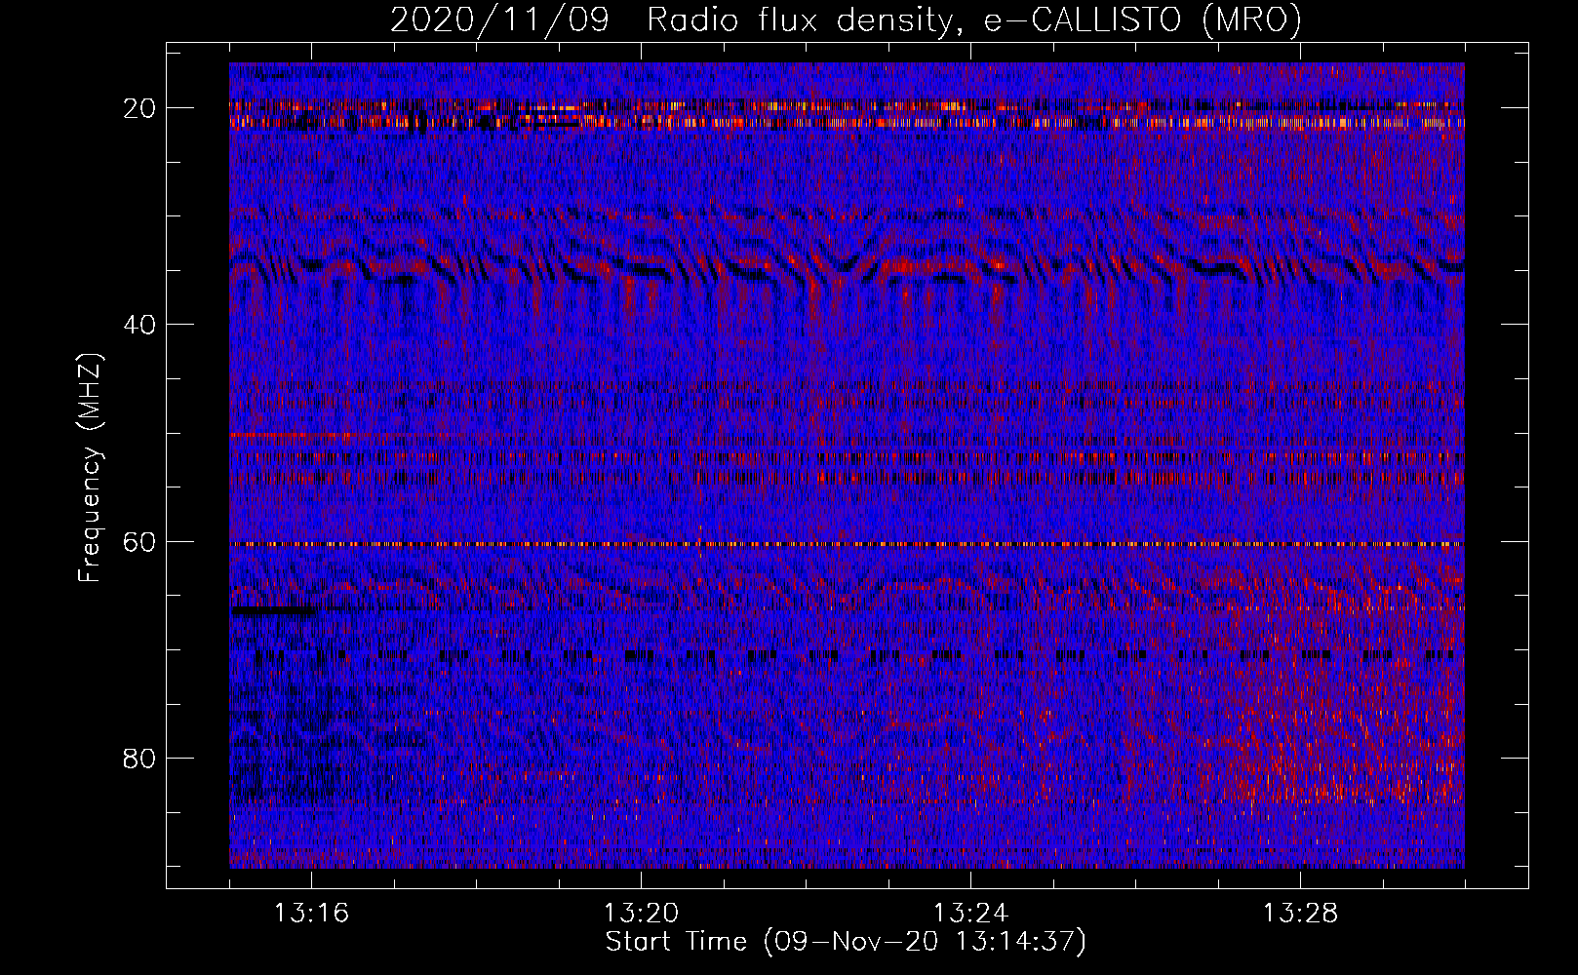
Task: Click the 13:16 time tick label
Action: [x=311, y=914]
